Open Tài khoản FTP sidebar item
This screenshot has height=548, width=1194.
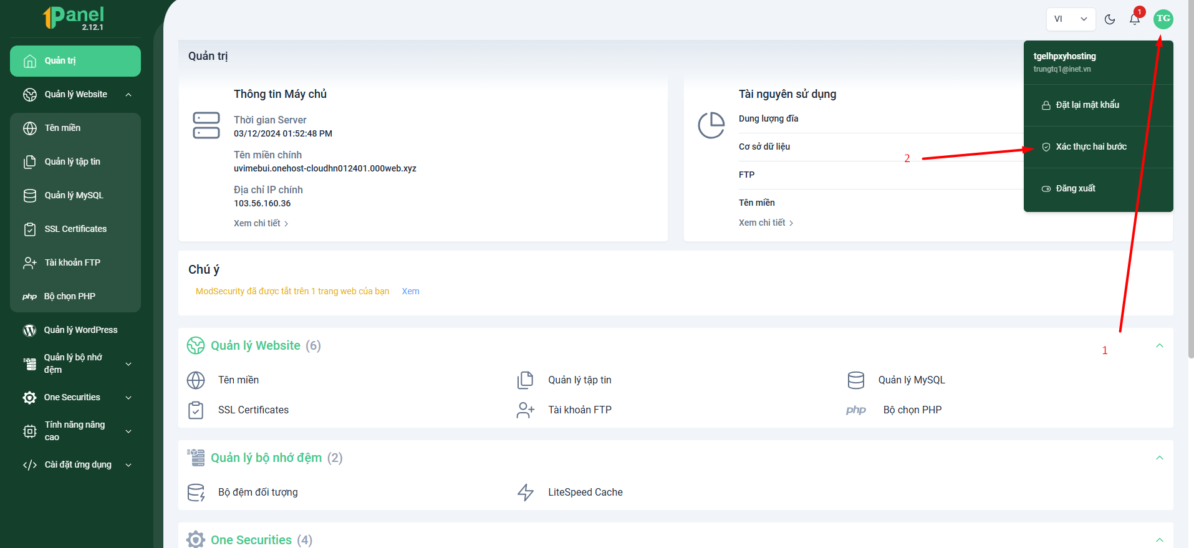point(75,263)
